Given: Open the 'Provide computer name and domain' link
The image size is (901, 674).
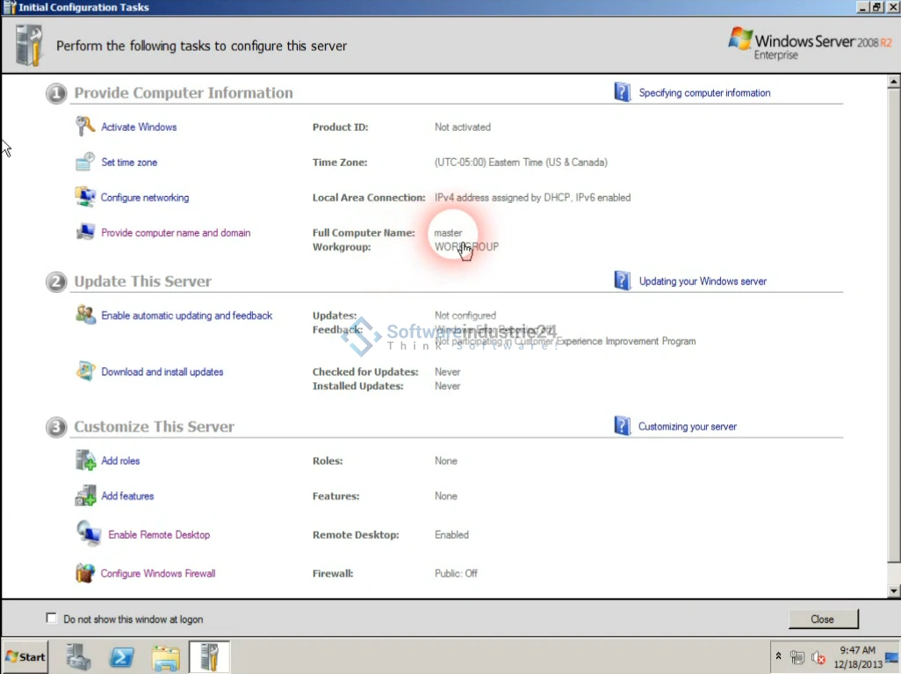Looking at the screenshot, I should pyautogui.click(x=176, y=233).
